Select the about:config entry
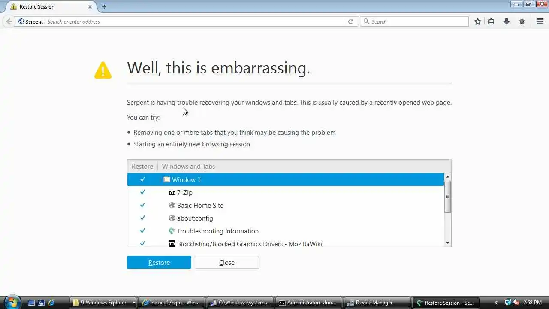Image resolution: width=549 pixels, height=309 pixels. tap(285, 218)
